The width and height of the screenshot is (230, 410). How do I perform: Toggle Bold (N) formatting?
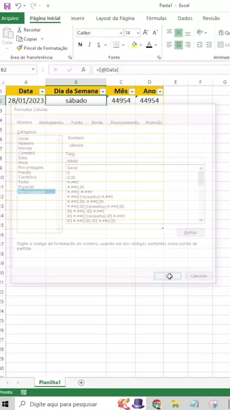pos(80,45)
